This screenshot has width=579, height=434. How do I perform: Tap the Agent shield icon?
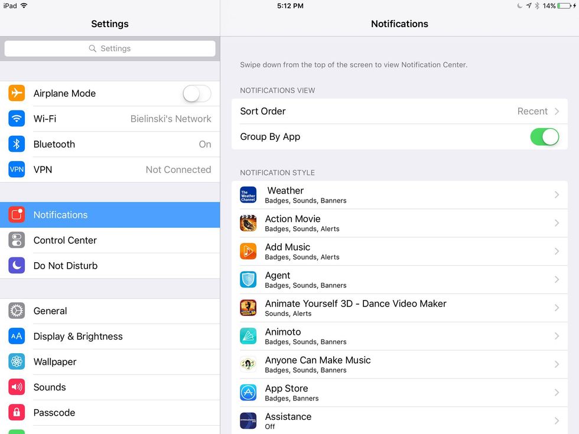[248, 280]
